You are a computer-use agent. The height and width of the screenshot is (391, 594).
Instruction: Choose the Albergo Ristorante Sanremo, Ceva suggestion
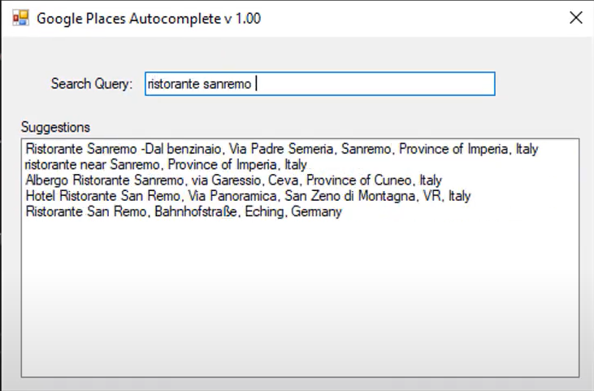pyautogui.click(x=234, y=180)
